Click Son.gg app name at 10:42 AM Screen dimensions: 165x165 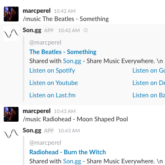(x=32, y=30)
